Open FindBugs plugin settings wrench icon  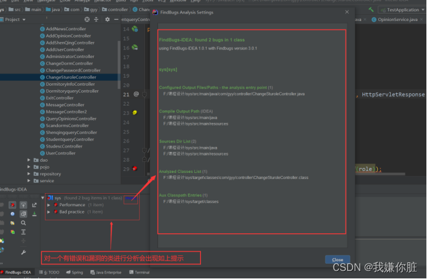[x=23, y=252]
